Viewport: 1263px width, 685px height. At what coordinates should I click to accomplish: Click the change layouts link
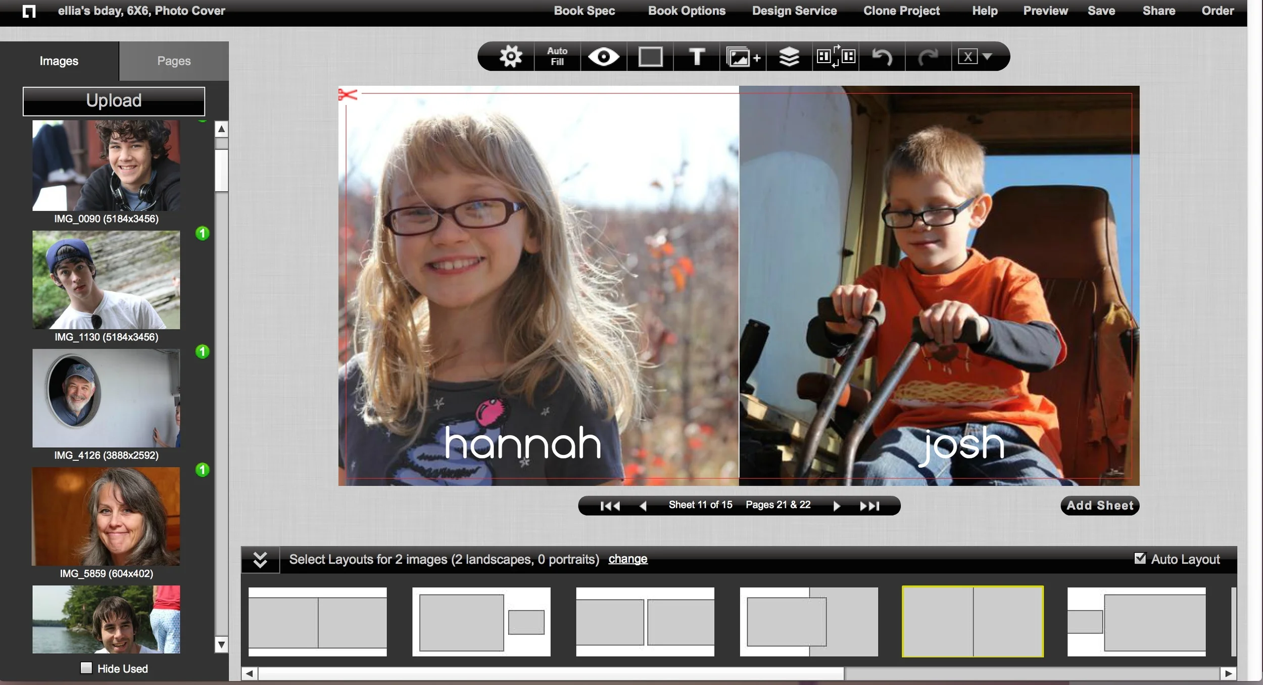pos(627,559)
